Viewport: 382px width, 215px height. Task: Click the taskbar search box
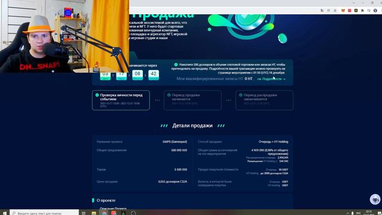point(44,213)
